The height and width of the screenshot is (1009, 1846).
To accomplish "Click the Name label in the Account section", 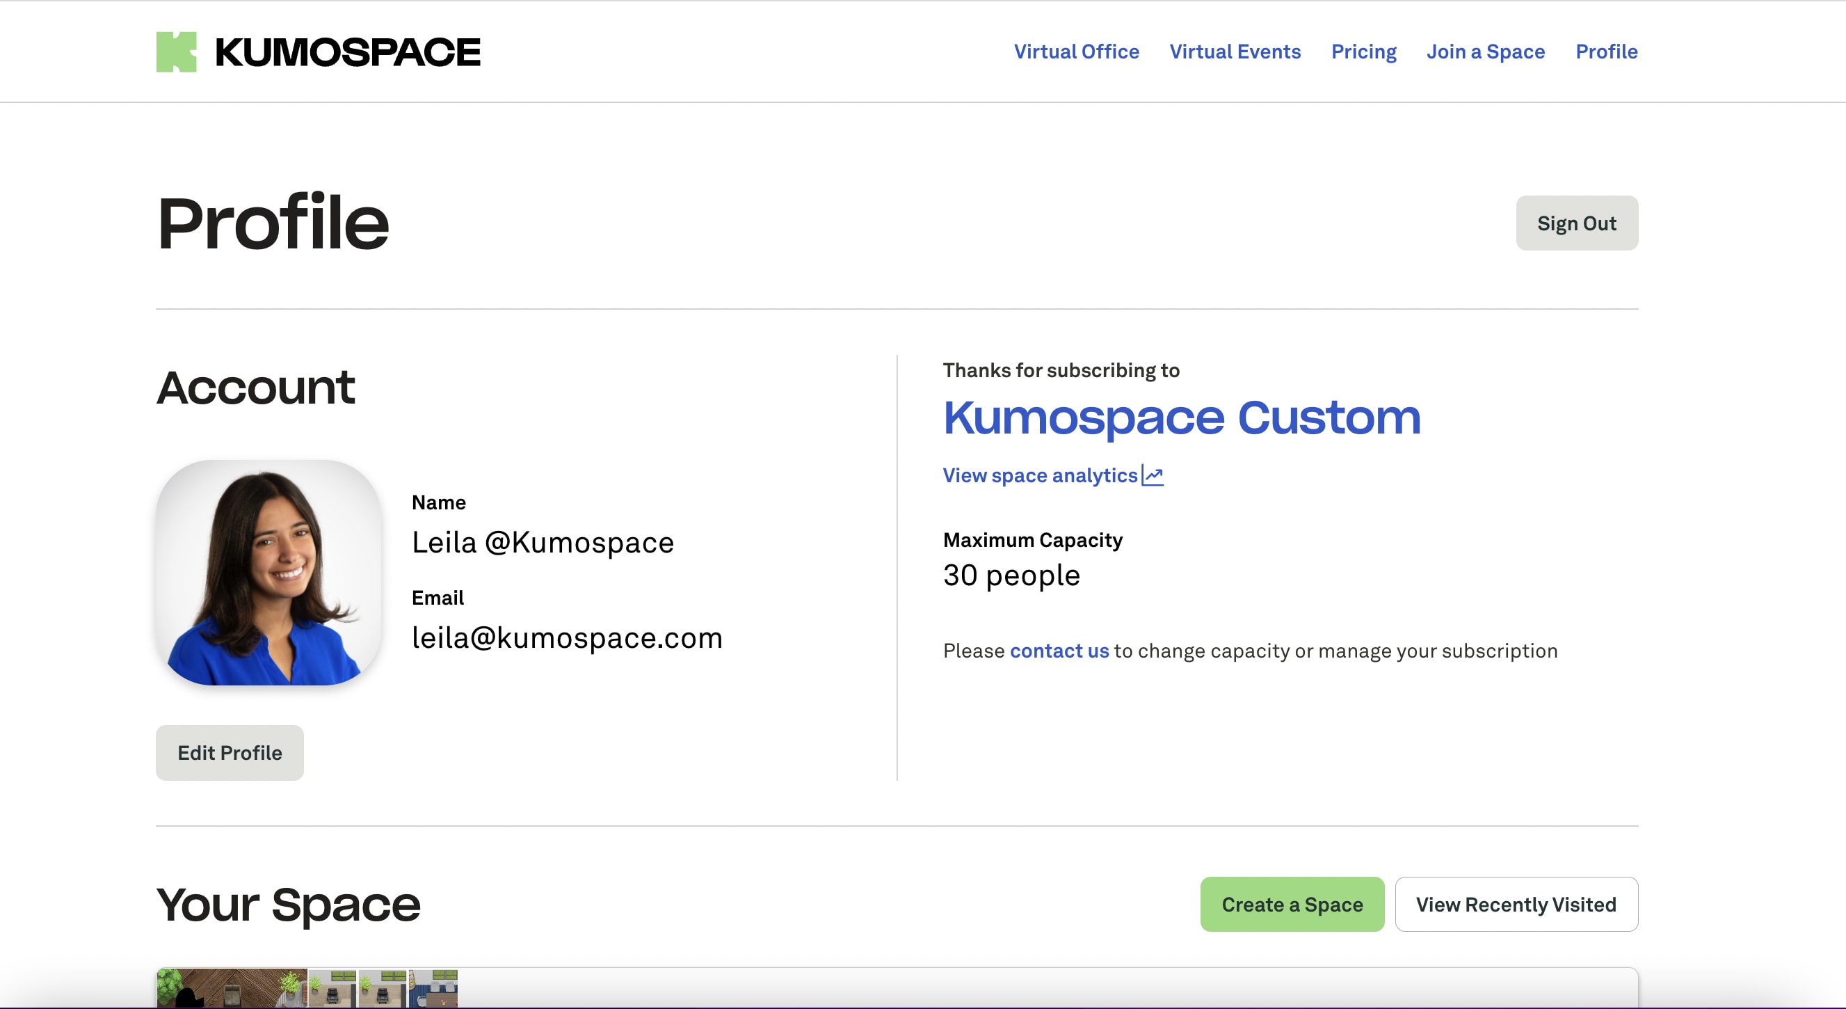I will (x=439, y=502).
